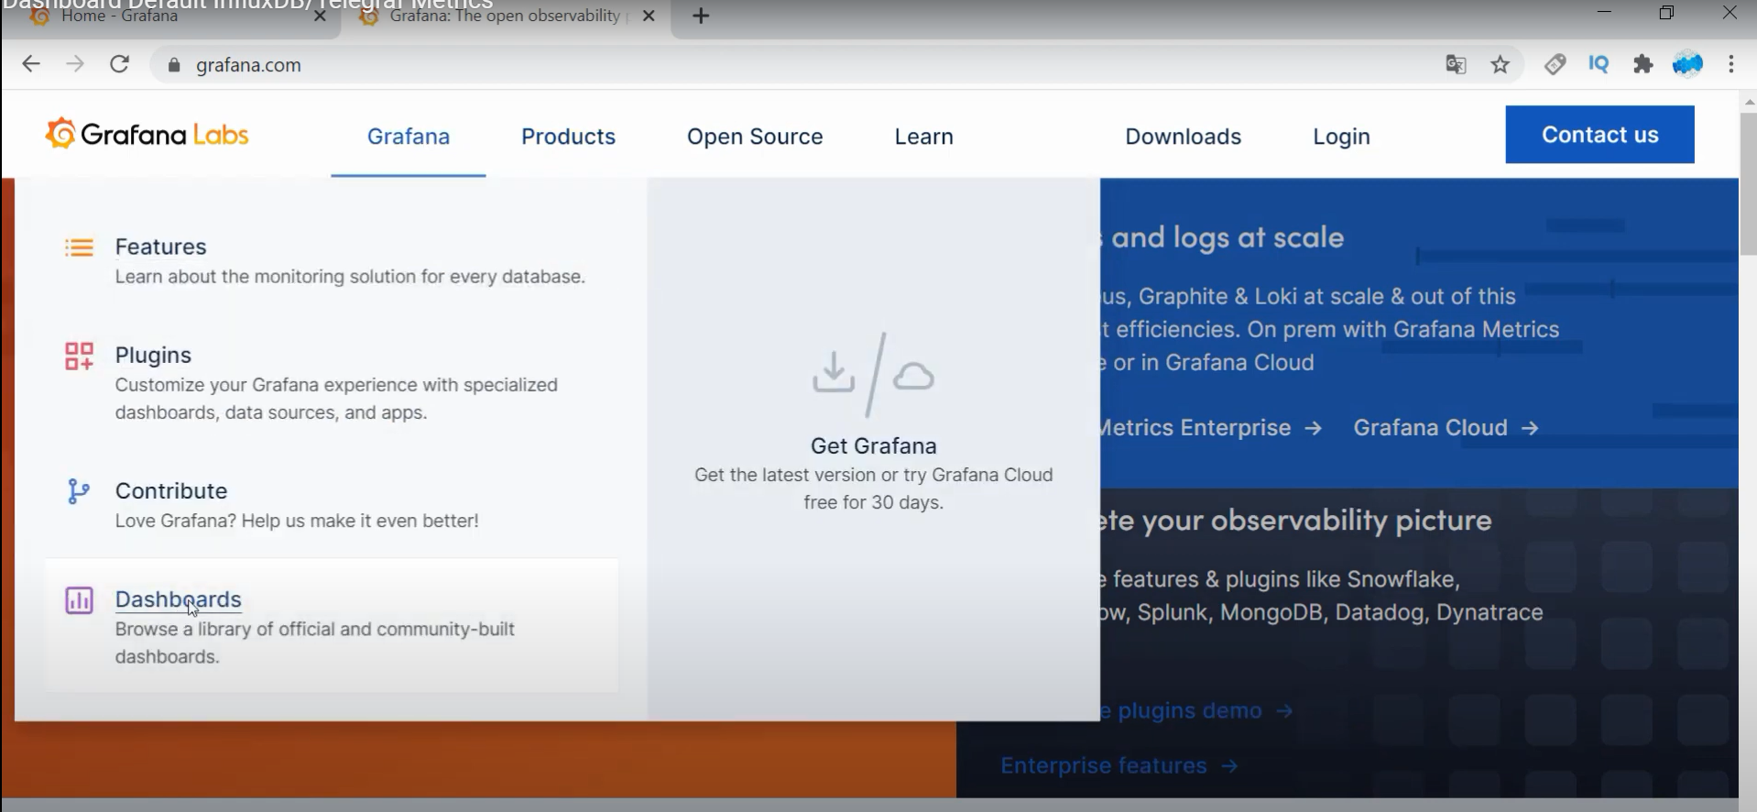The height and width of the screenshot is (812, 1757).
Task: Reload the page
Action: [x=119, y=64]
